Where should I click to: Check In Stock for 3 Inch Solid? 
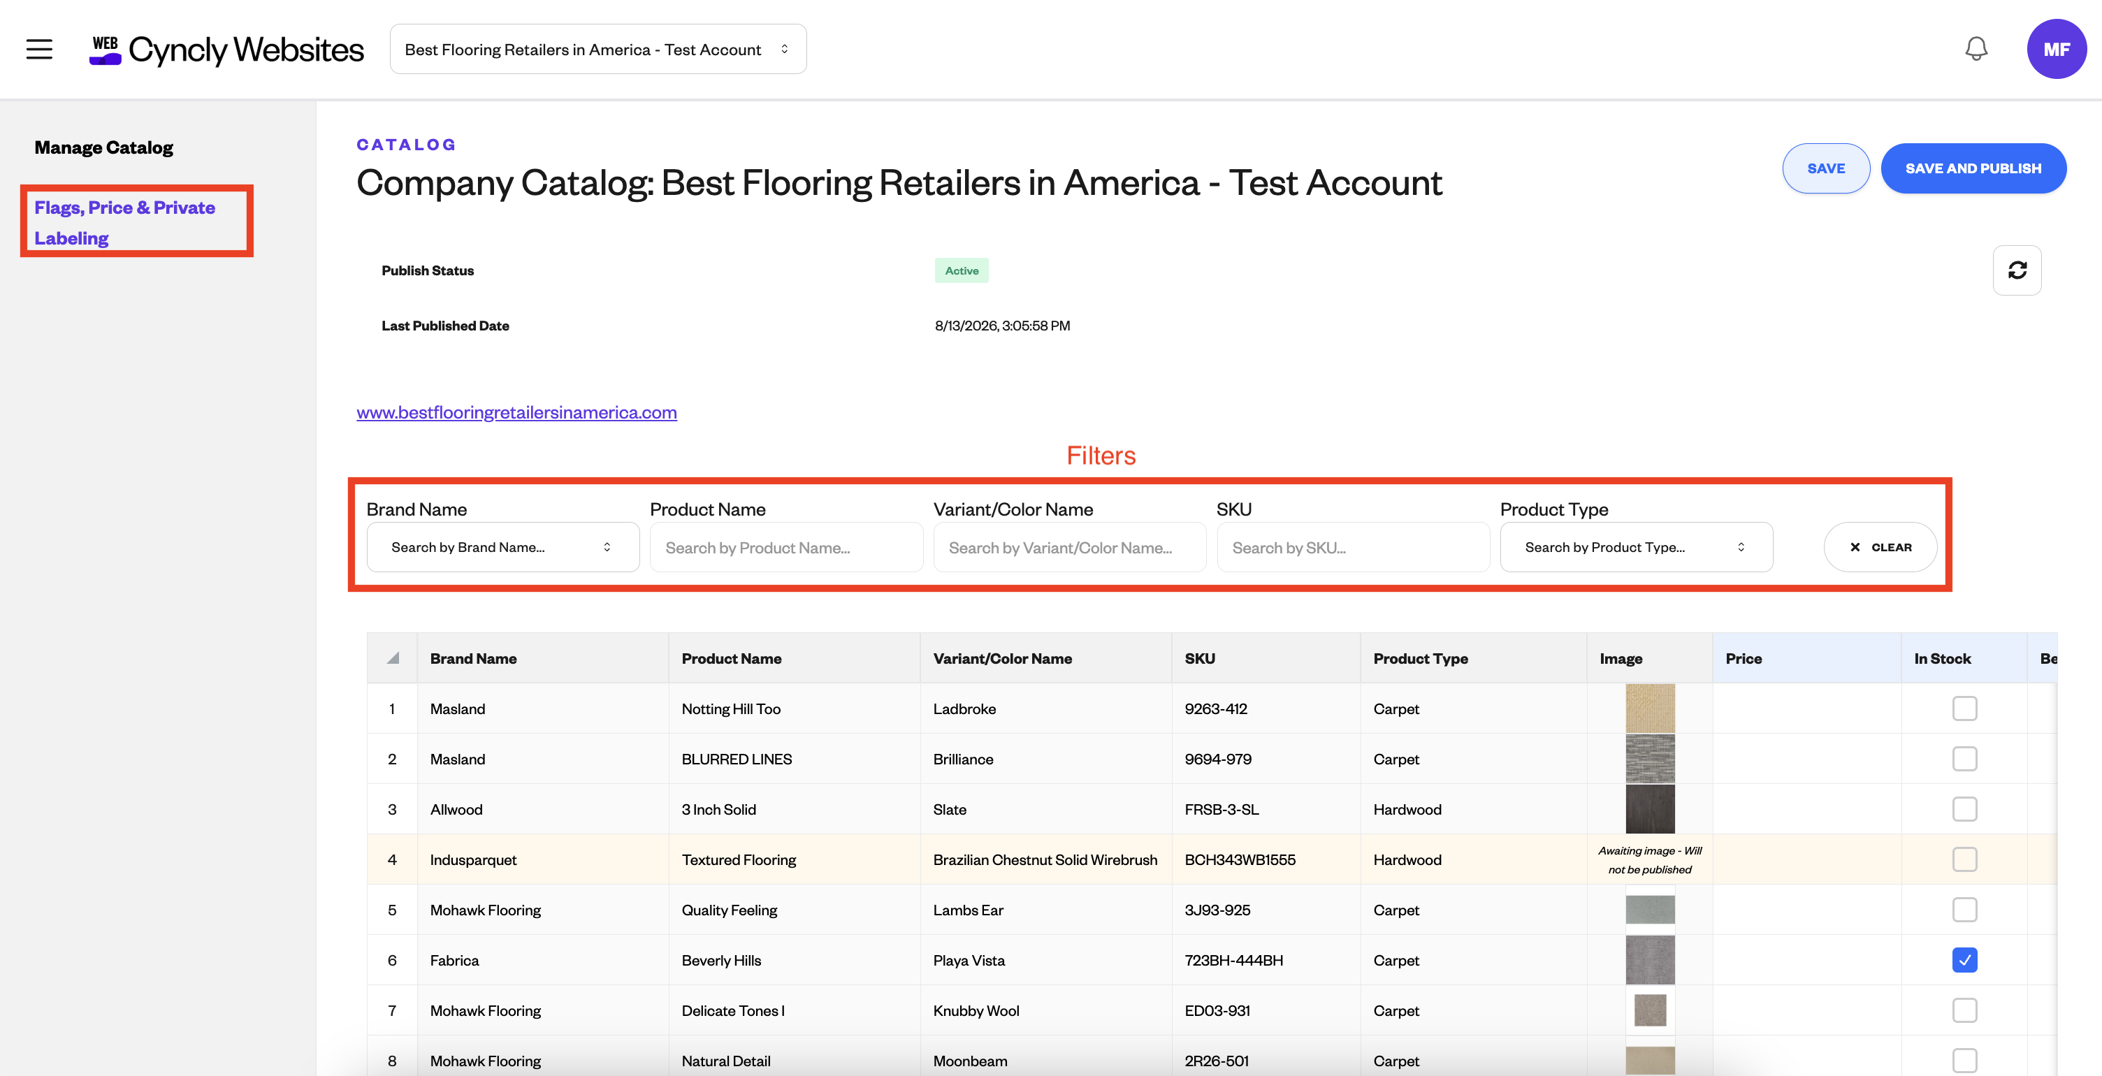click(x=1964, y=809)
